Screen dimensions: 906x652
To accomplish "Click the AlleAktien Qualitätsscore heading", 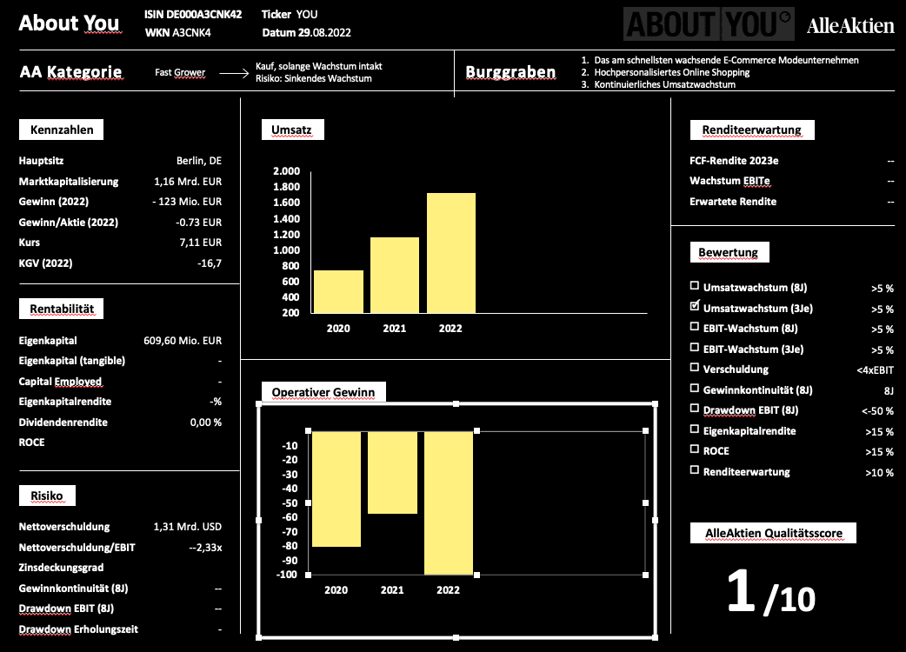I will click(x=773, y=533).
